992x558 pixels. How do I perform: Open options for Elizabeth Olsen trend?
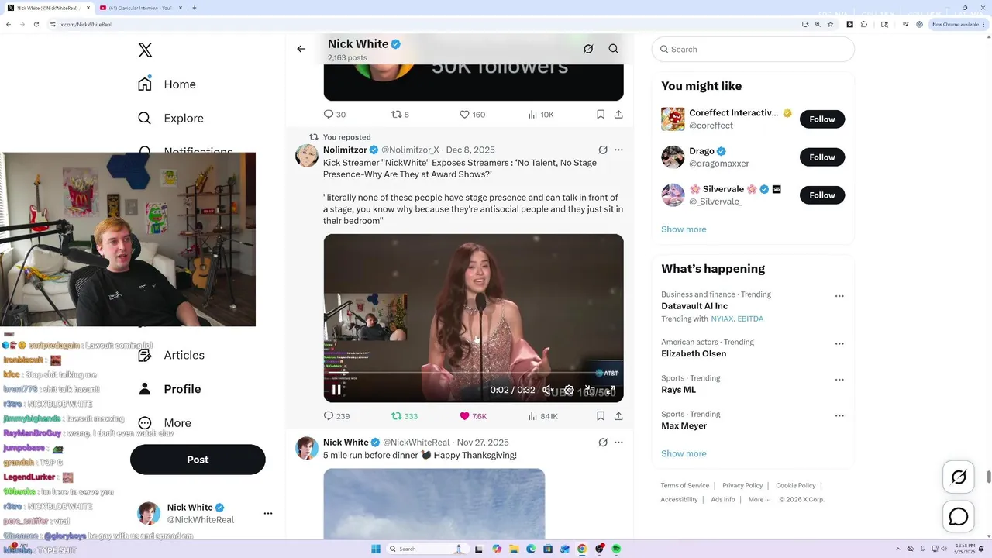click(839, 344)
